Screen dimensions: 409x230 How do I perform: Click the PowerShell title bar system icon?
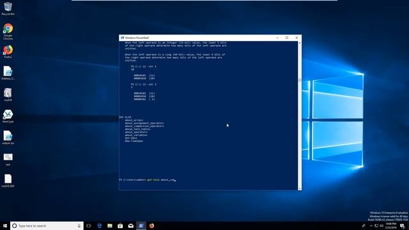coord(122,38)
